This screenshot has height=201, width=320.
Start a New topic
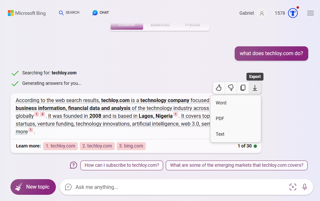pos(33,187)
